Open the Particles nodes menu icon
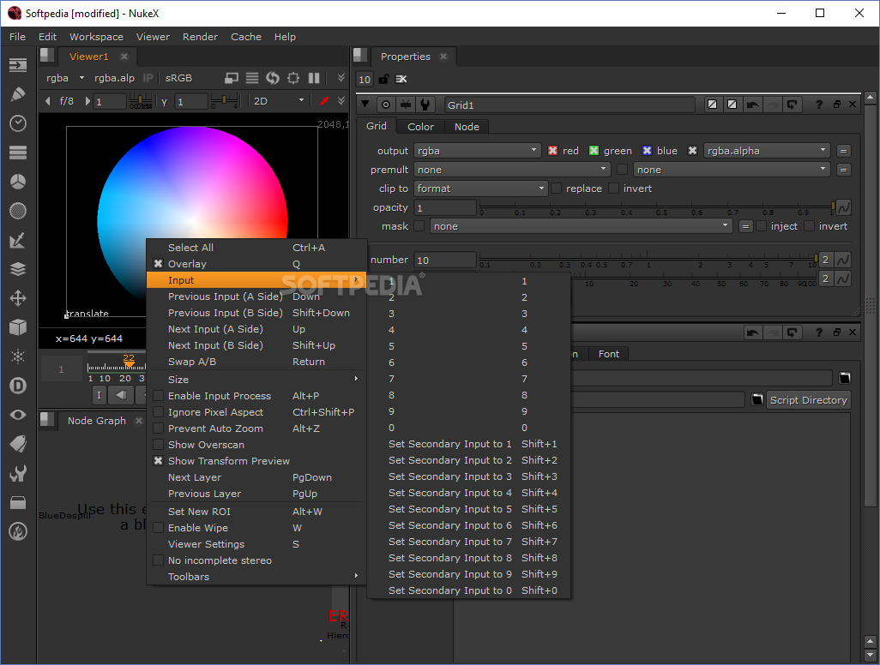The image size is (880, 665). tap(18, 356)
